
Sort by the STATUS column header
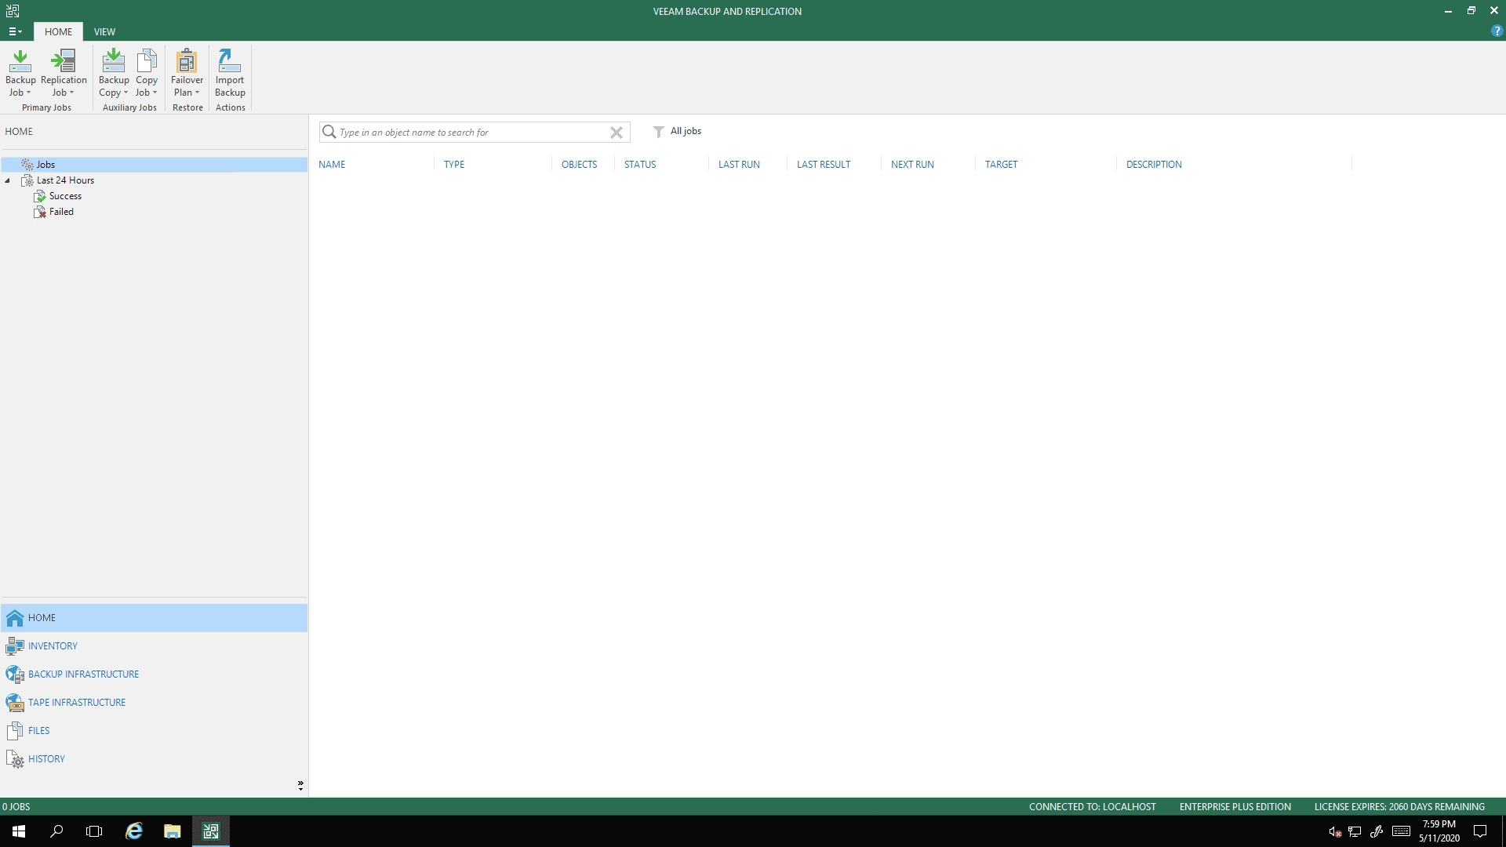pyautogui.click(x=640, y=165)
